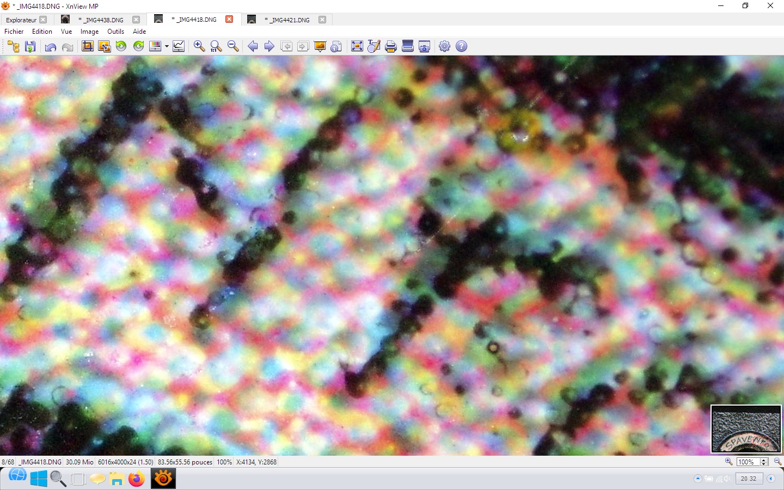
Task: Click the navigator thumbnail preview
Action: pos(746,429)
